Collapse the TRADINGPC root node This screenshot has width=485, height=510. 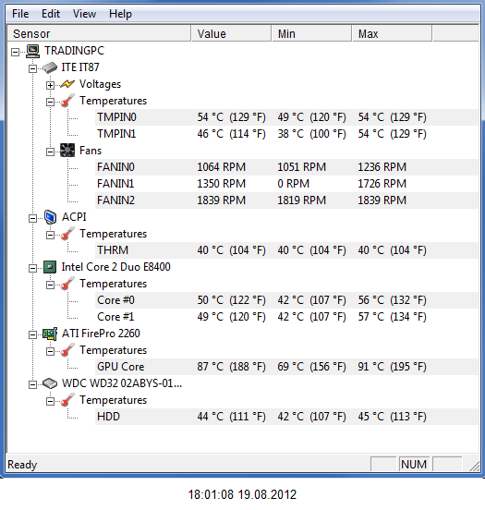[16, 52]
